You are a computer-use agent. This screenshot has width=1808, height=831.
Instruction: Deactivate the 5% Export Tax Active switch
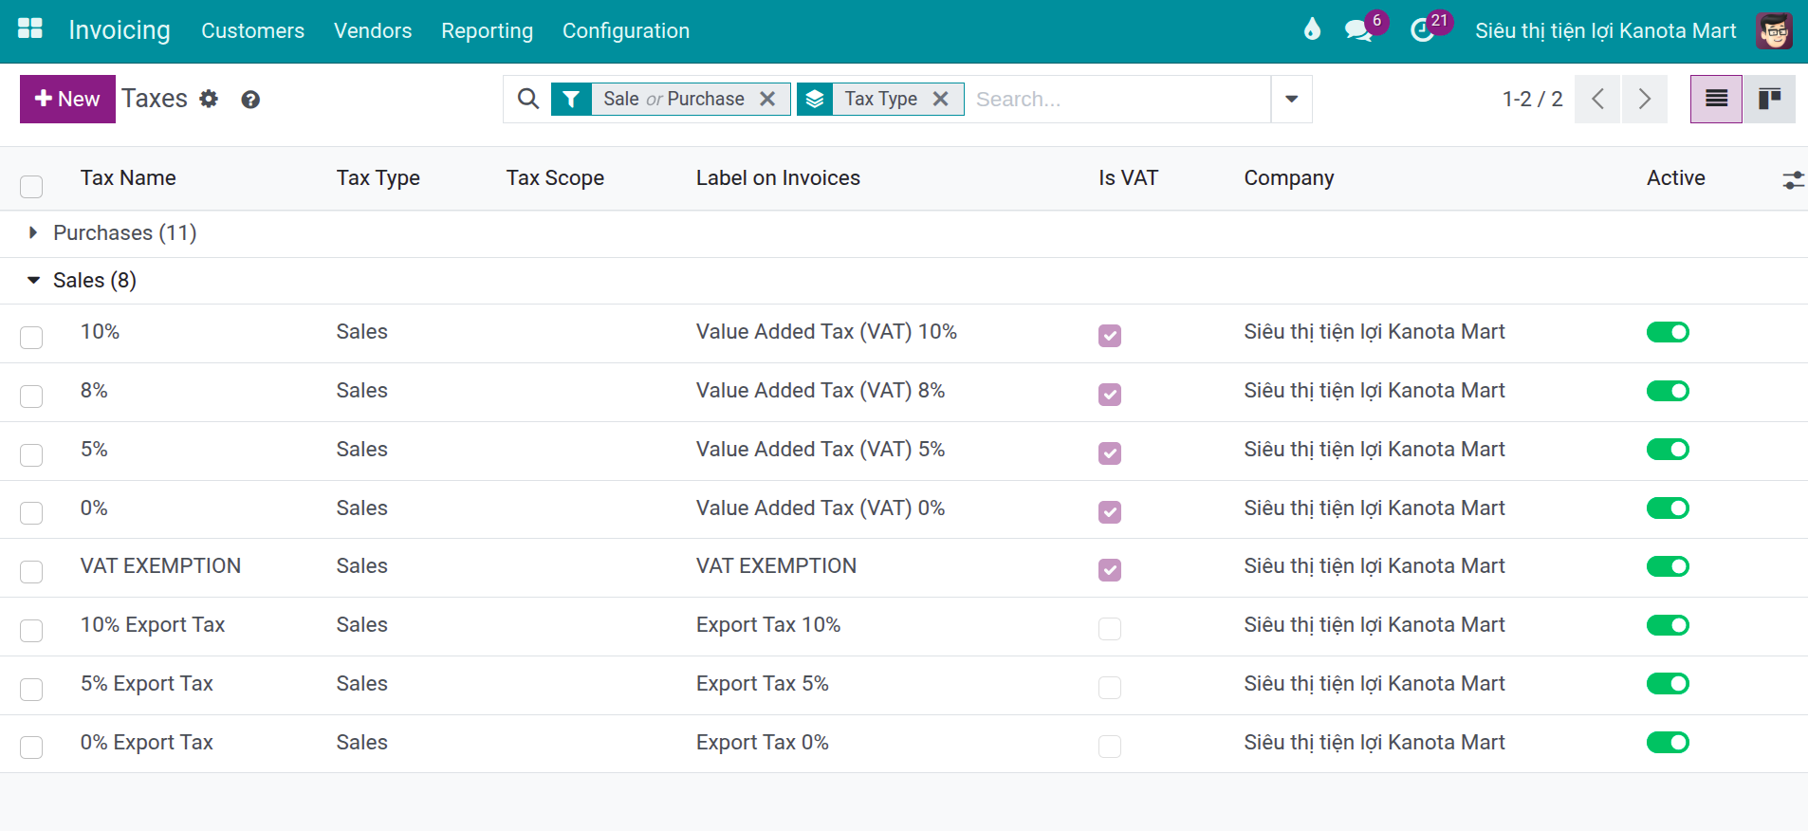coord(1668,683)
